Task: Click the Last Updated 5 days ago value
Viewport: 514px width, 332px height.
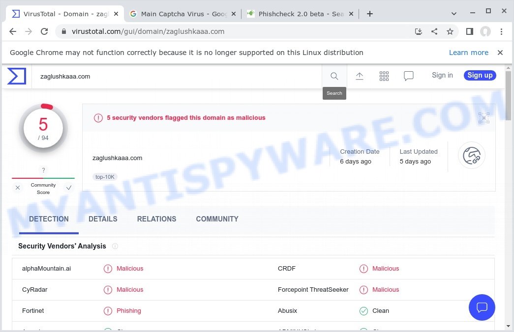Action: (x=415, y=162)
